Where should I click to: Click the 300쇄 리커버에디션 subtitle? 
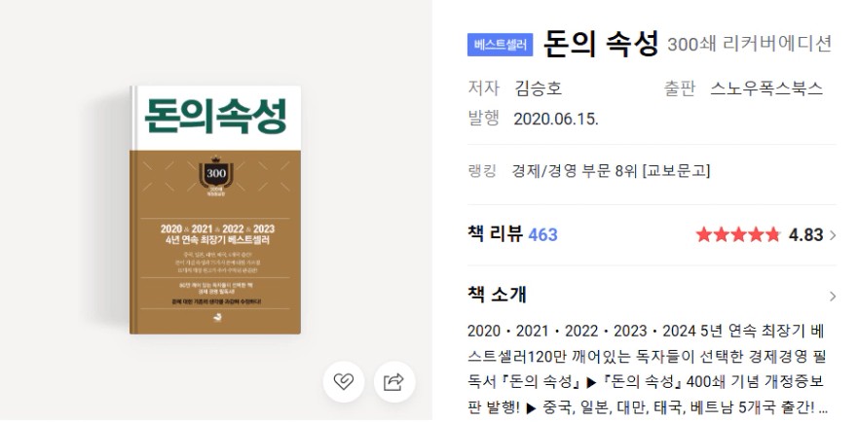point(750,45)
